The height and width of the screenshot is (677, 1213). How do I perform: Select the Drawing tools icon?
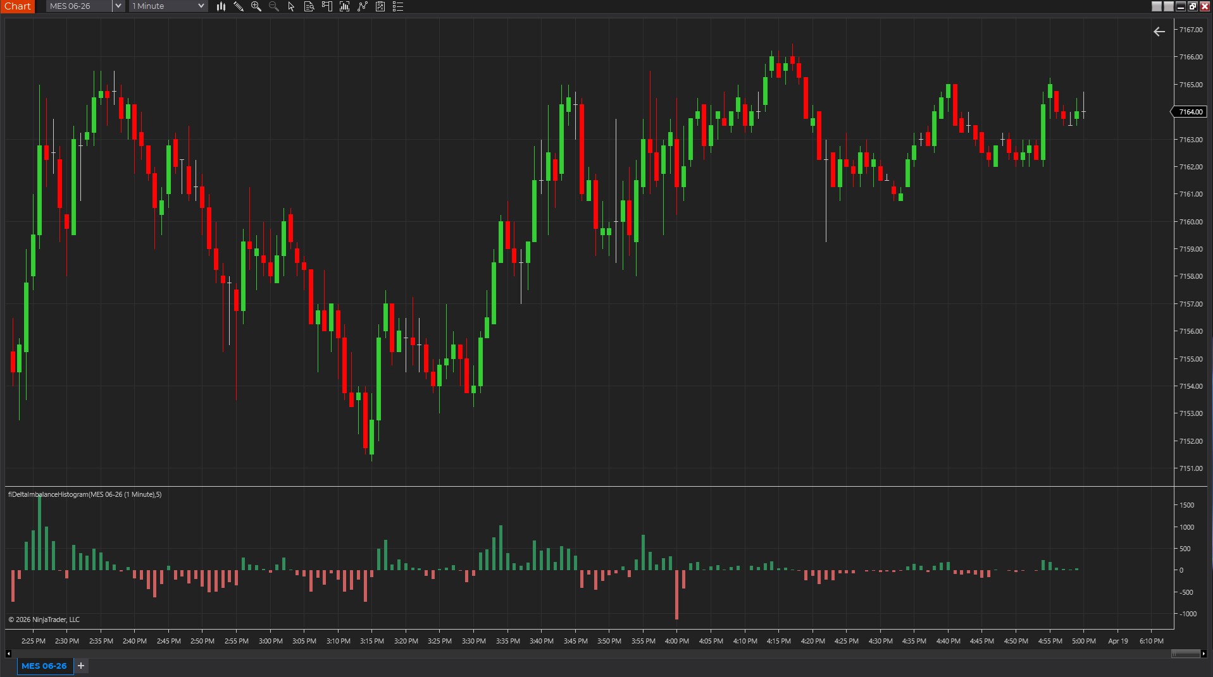click(x=239, y=6)
